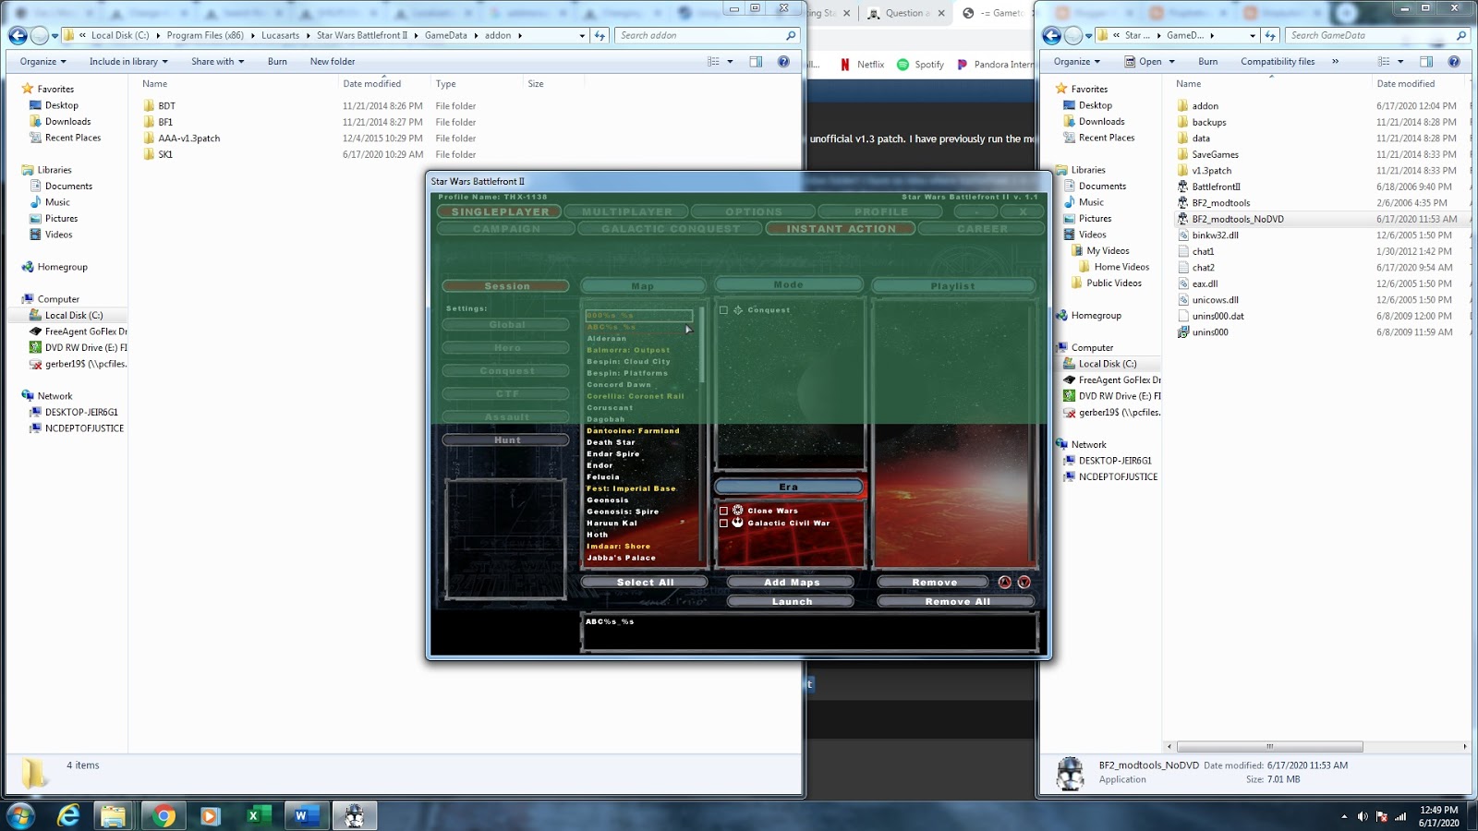Select the Galactic Conquest tab

click(671, 229)
